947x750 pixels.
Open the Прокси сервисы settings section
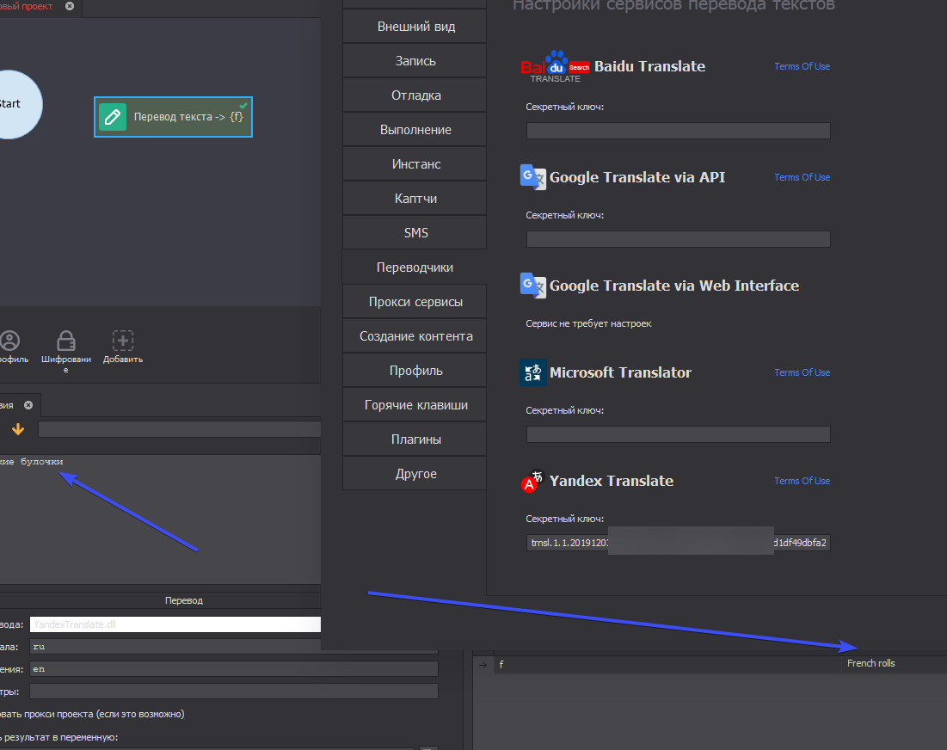[415, 302]
